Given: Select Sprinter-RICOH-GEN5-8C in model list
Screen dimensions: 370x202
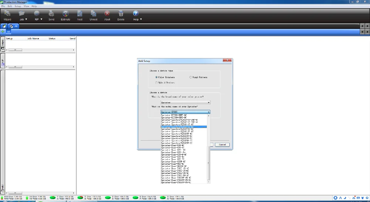Looking at the screenshot, I should 184,118.
